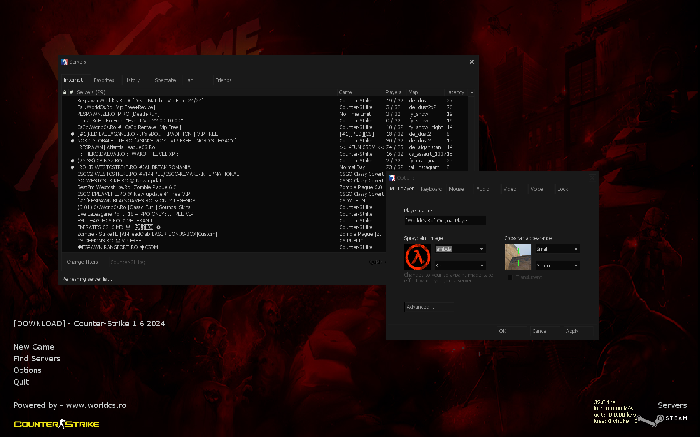
Task: Click the password lock column header icon
Action: click(x=65, y=92)
